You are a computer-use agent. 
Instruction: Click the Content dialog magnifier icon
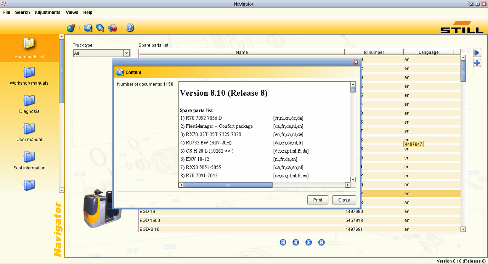[120, 72]
